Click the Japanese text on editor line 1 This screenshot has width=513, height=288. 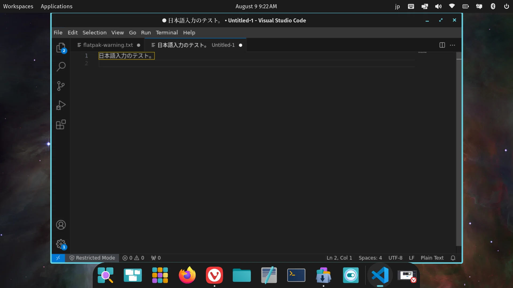point(126,56)
